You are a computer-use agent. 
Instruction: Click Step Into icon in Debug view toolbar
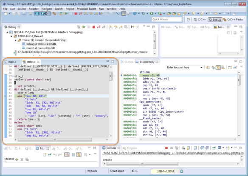pyautogui.click(x=111, y=27)
